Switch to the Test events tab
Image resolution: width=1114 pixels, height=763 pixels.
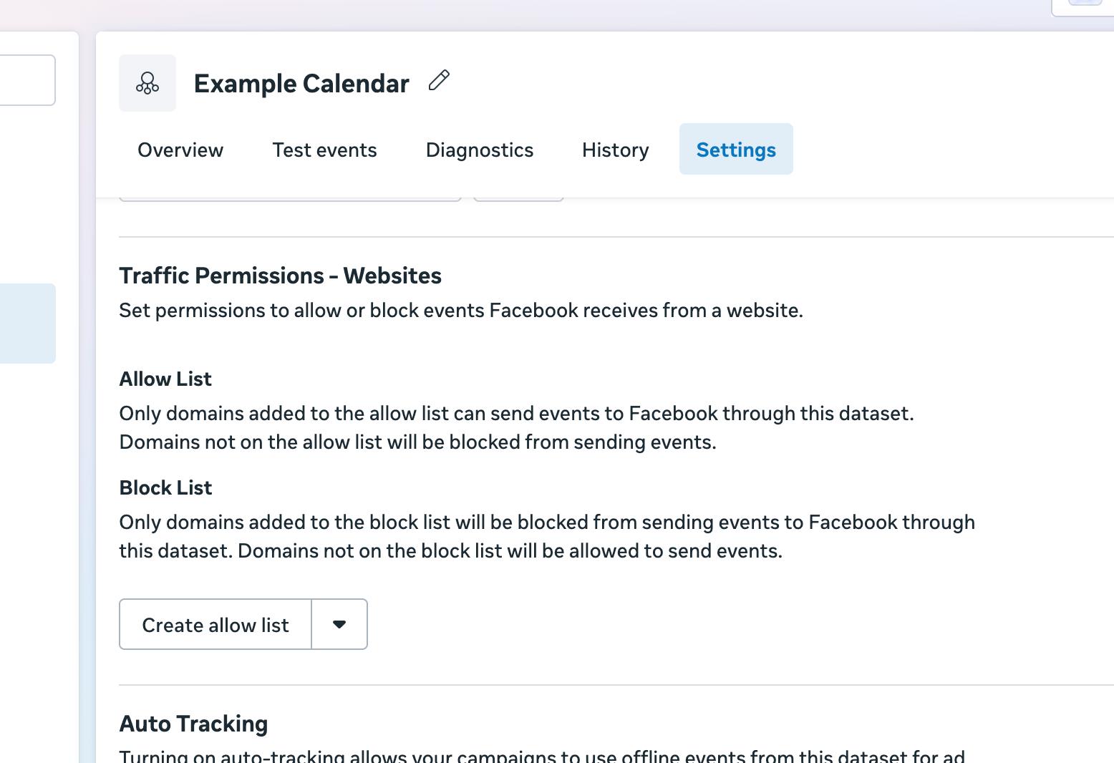pos(324,150)
